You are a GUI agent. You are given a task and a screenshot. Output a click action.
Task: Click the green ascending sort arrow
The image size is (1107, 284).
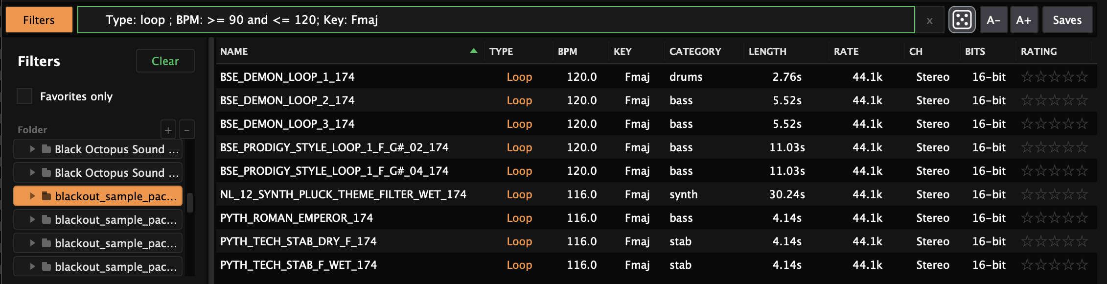[x=473, y=50]
